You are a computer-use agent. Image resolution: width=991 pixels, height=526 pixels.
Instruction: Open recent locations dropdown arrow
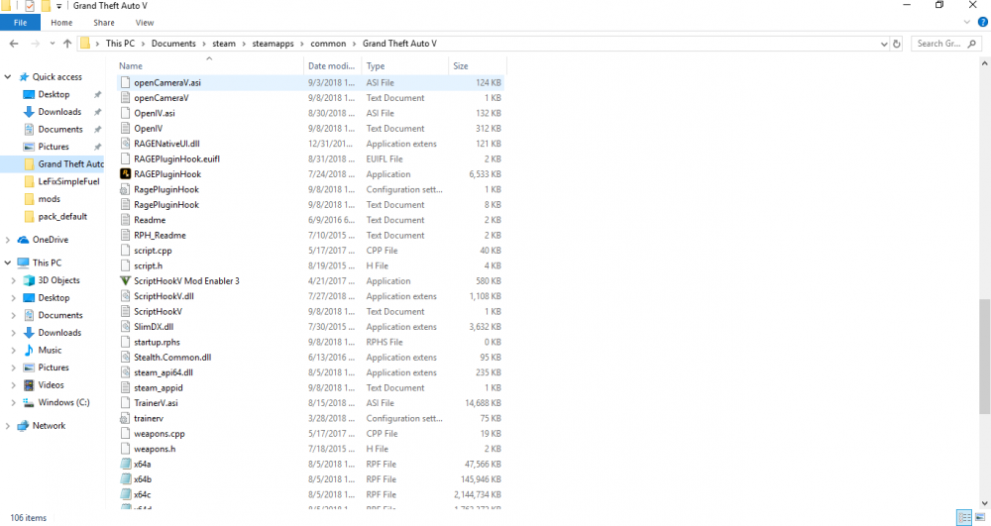pos(52,44)
